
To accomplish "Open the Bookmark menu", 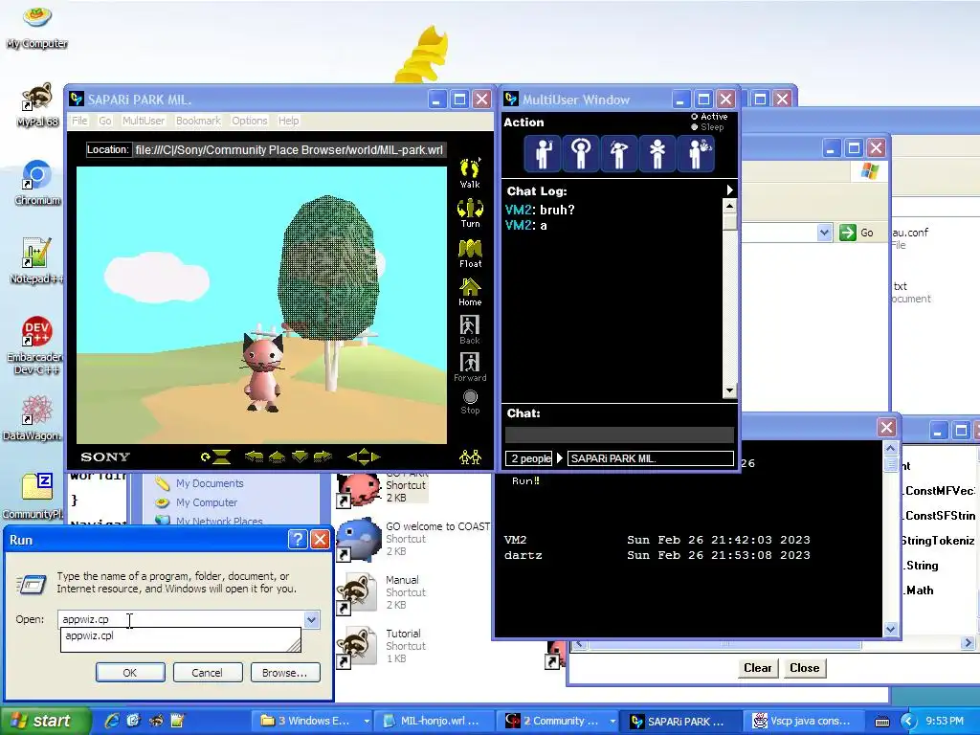I will (198, 121).
